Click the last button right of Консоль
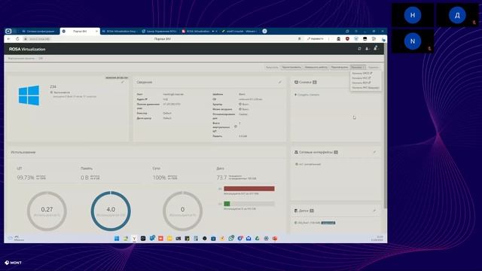The height and width of the screenshot is (271, 482). [374, 67]
